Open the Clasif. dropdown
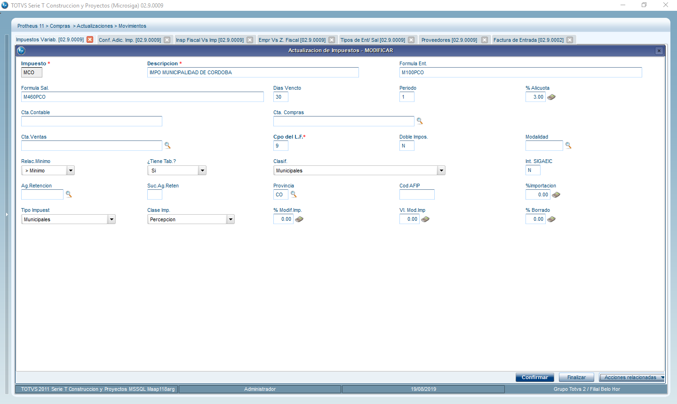This screenshot has width=677, height=404. click(x=441, y=171)
